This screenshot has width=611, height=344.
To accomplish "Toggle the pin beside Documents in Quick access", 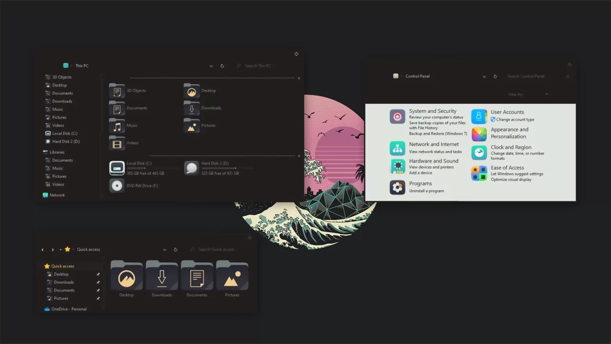I will point(98,290).
